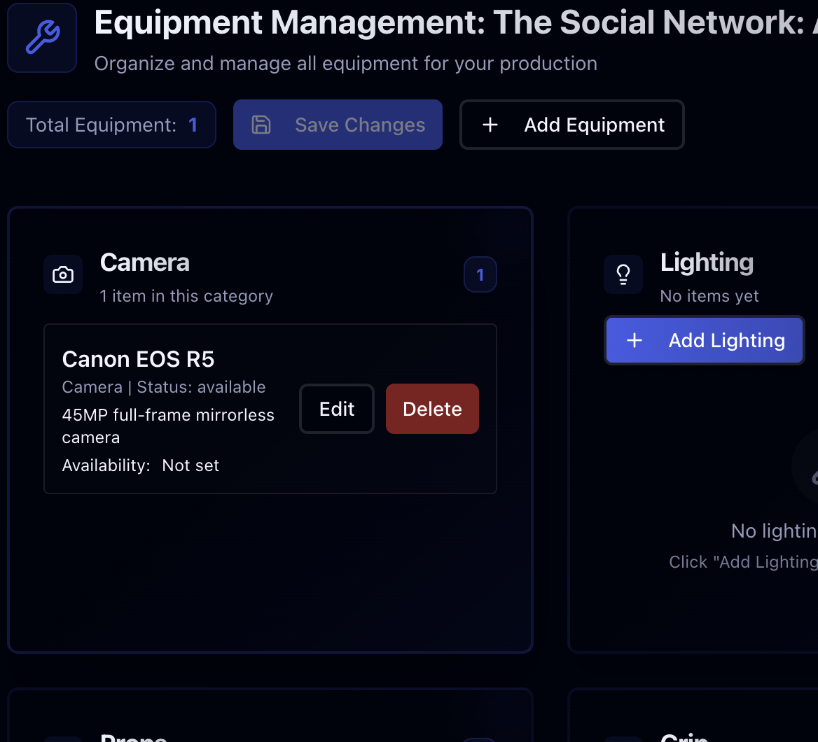Viewport: 818px width, 742px height.
Task: Click the Lighting category heading
Action: 707,262
